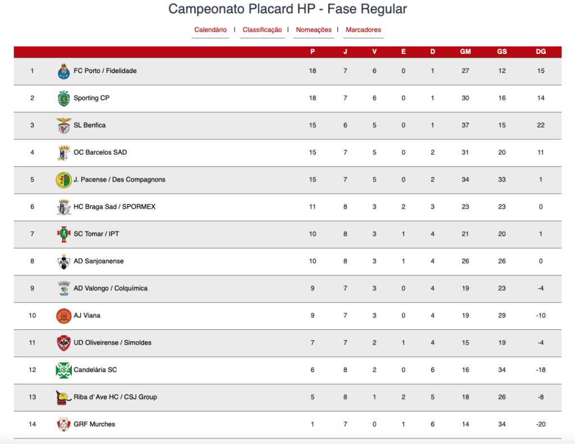Click the OC Barcelos SAD crest
This screenshot has width=575, height=444.
point(64,153)
